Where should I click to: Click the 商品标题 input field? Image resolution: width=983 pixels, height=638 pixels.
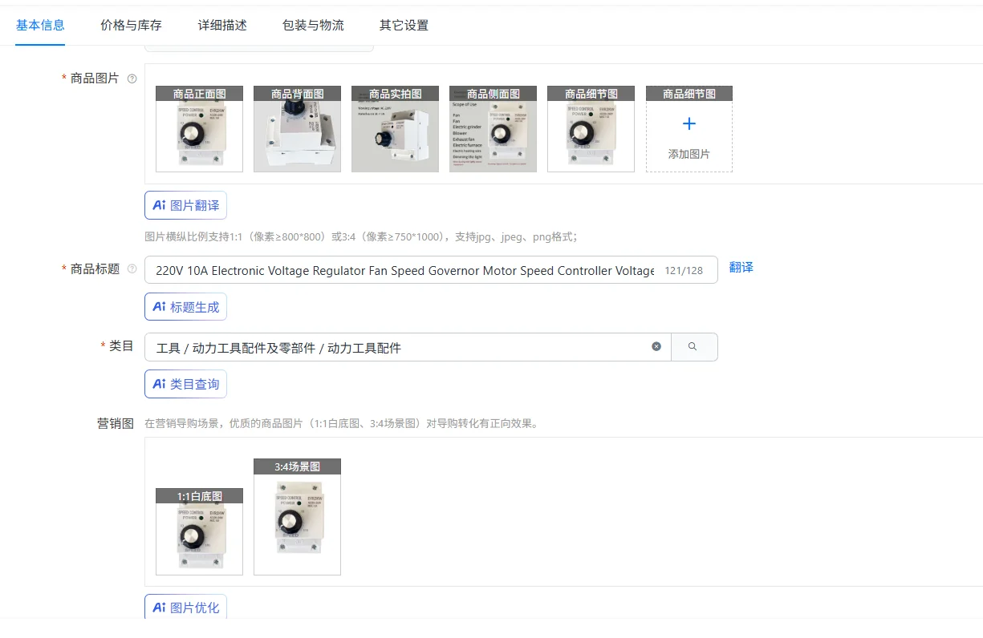coord(431,270)
